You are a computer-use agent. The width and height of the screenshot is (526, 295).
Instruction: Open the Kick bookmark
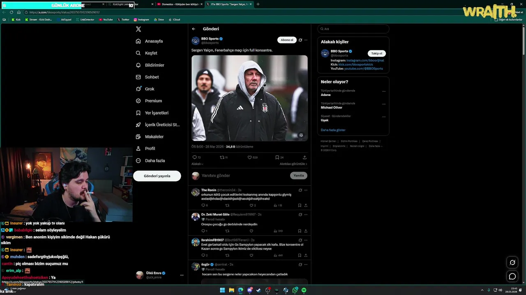(16, 20)
